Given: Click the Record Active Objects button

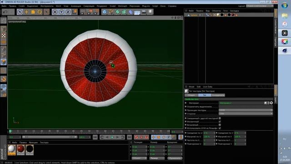Looking at the screenshot, I should tap(136, 137).
